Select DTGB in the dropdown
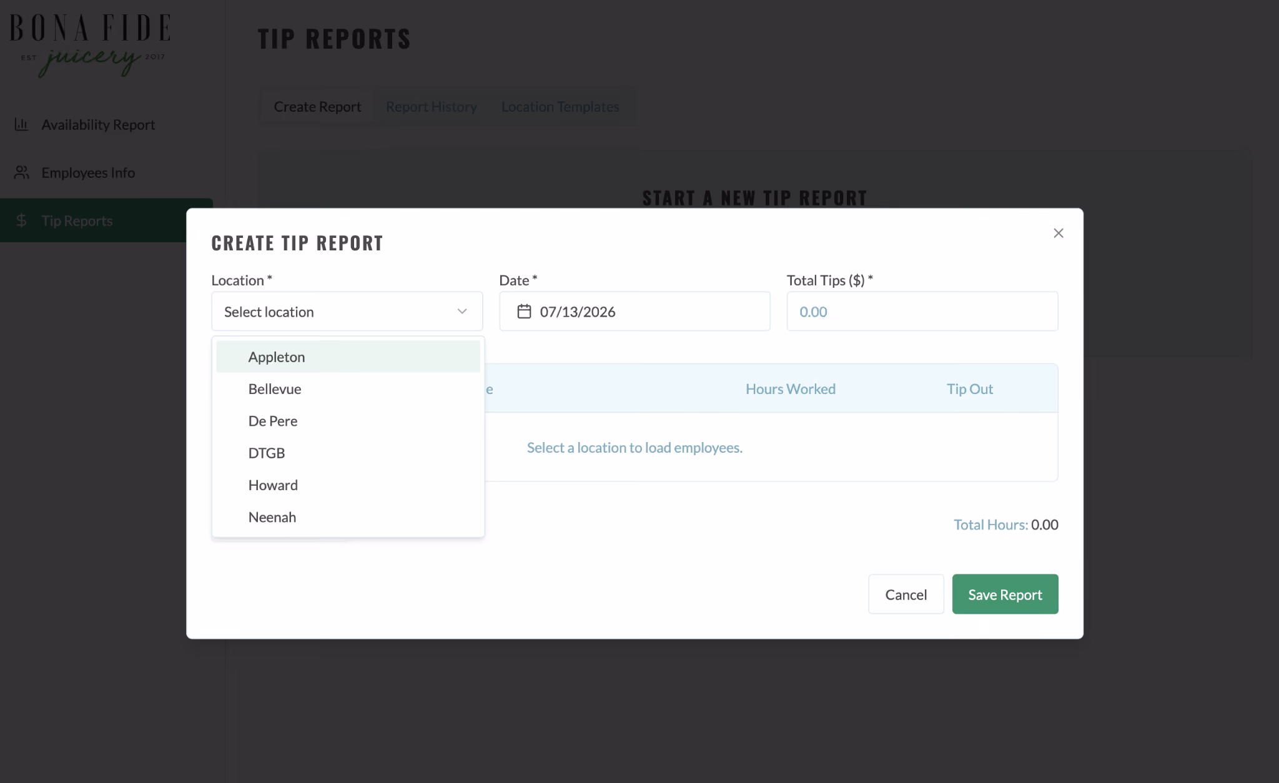1279x783 pixels. pyautogui.click(x=348, y=453)
